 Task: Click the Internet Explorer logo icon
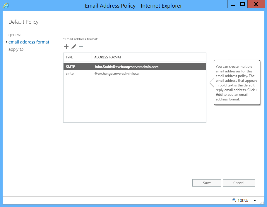[6, 6]
